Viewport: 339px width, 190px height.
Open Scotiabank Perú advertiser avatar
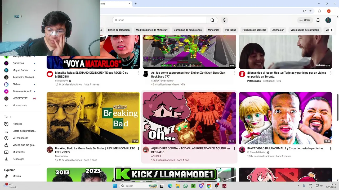(242, 74)
